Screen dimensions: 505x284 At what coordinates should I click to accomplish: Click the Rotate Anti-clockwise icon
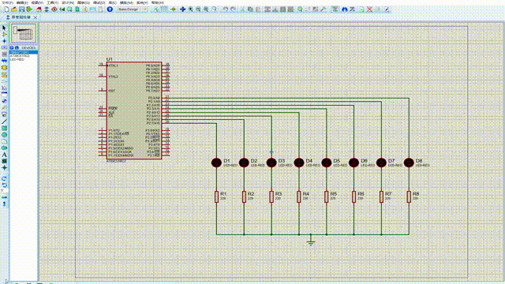tap(4, 185)
